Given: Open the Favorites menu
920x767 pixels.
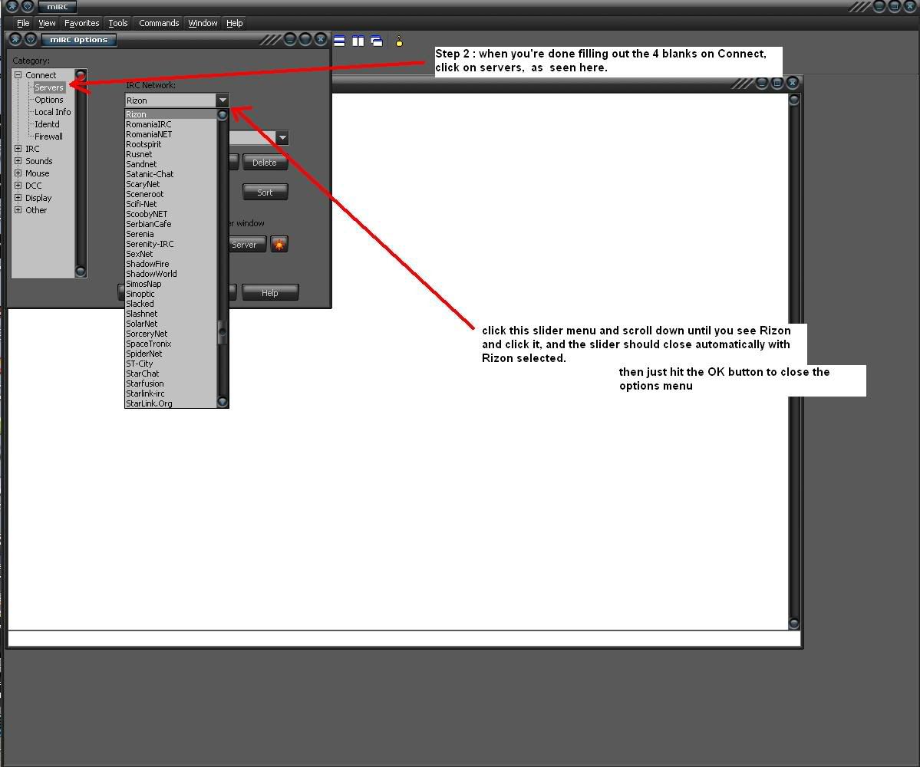Looking at the screenshot, I should (x=81, y=23).
